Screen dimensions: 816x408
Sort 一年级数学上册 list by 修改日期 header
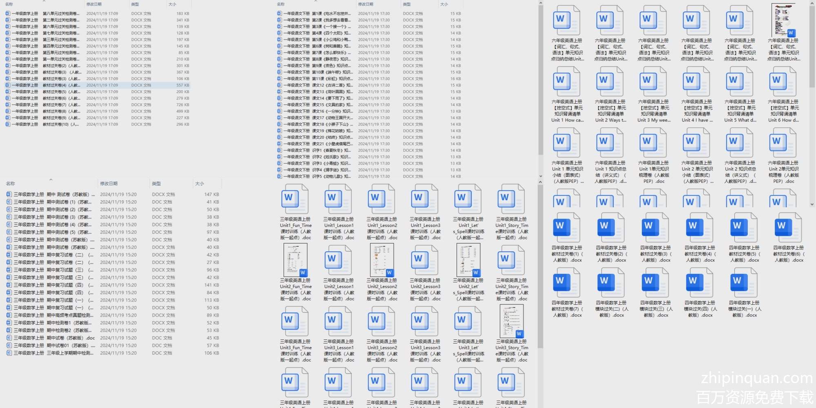click(x=94, y=4)
